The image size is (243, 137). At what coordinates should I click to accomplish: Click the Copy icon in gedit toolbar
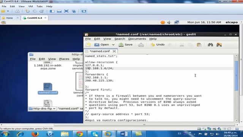pyautogui.click(x=190, y=45)
